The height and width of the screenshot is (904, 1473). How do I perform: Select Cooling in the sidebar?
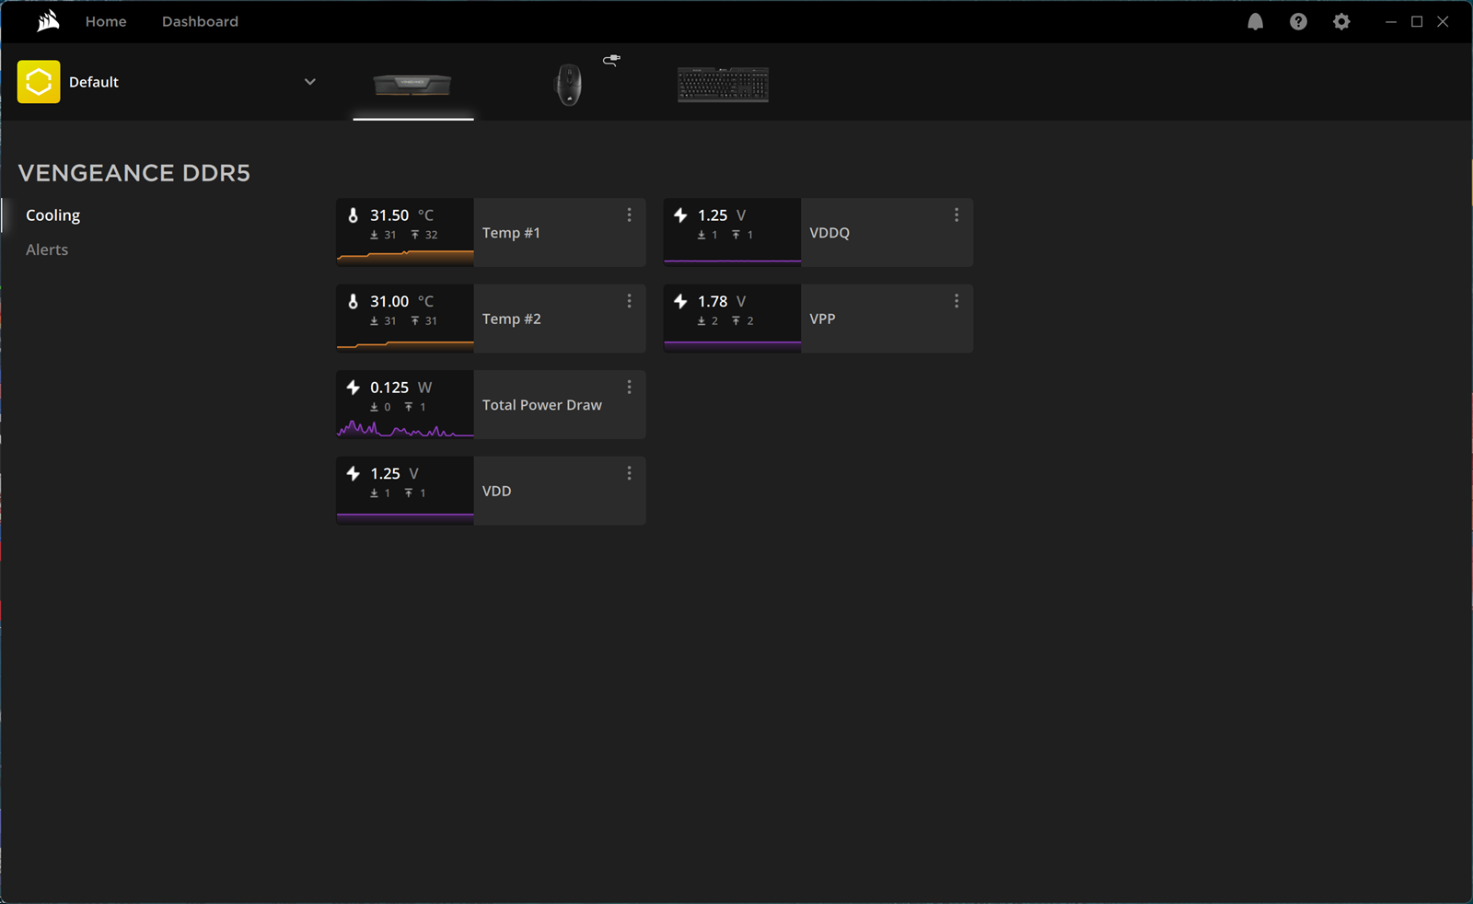pos(52,215)
